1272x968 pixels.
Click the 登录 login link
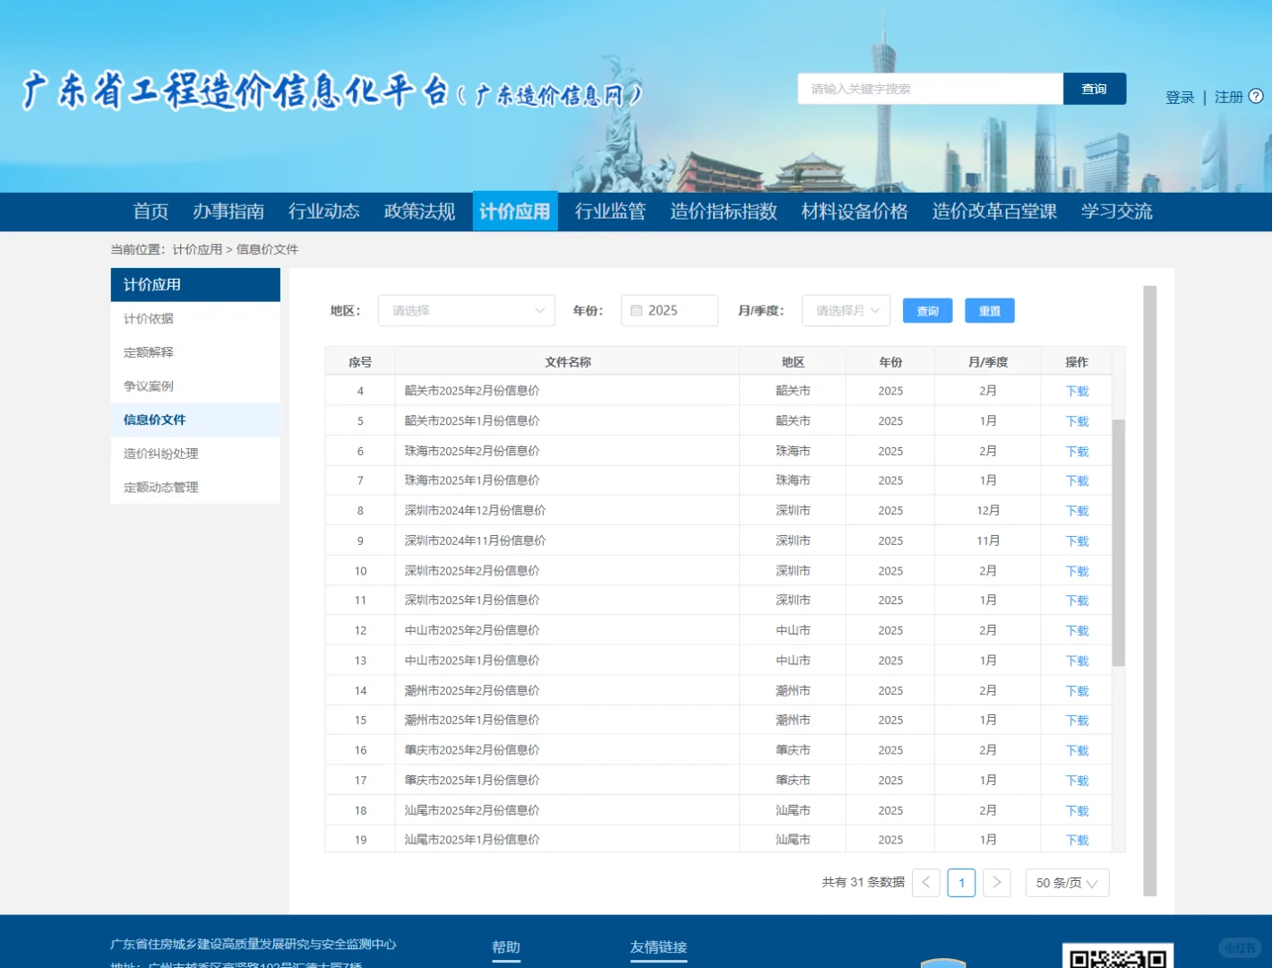[x=1179, y=97]
